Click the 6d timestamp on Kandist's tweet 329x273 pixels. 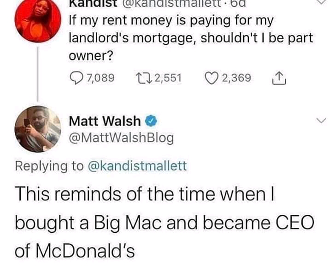[238, 3]
